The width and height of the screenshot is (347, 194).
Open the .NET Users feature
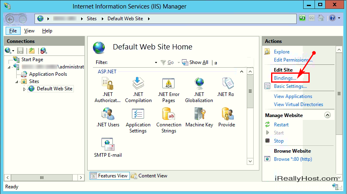point(108,117)
